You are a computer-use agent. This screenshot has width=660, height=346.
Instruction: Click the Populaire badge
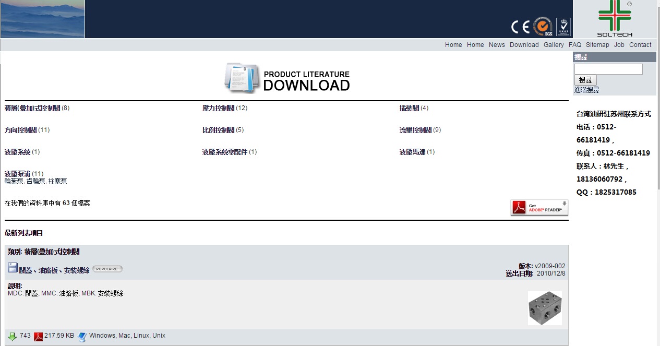(107, 269)
